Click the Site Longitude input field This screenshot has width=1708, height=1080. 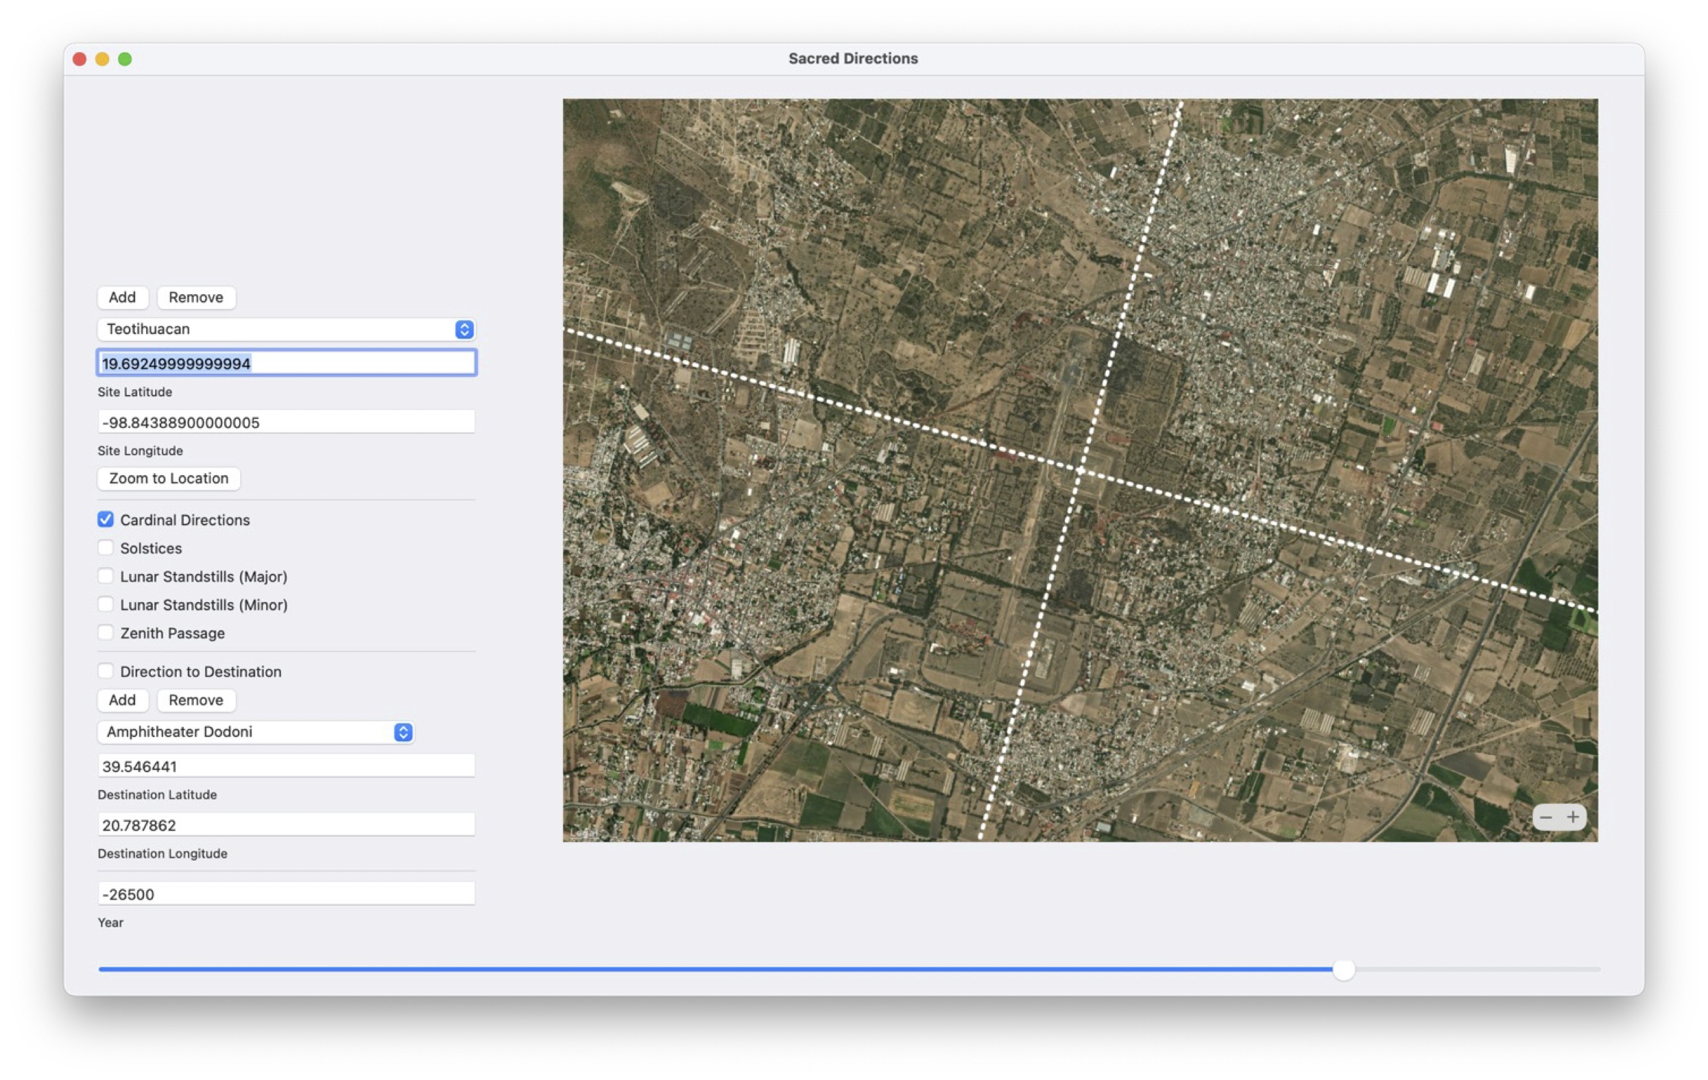tap(286, 422)
